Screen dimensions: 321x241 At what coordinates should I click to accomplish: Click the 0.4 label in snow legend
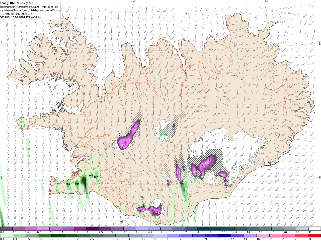(27, 232)
